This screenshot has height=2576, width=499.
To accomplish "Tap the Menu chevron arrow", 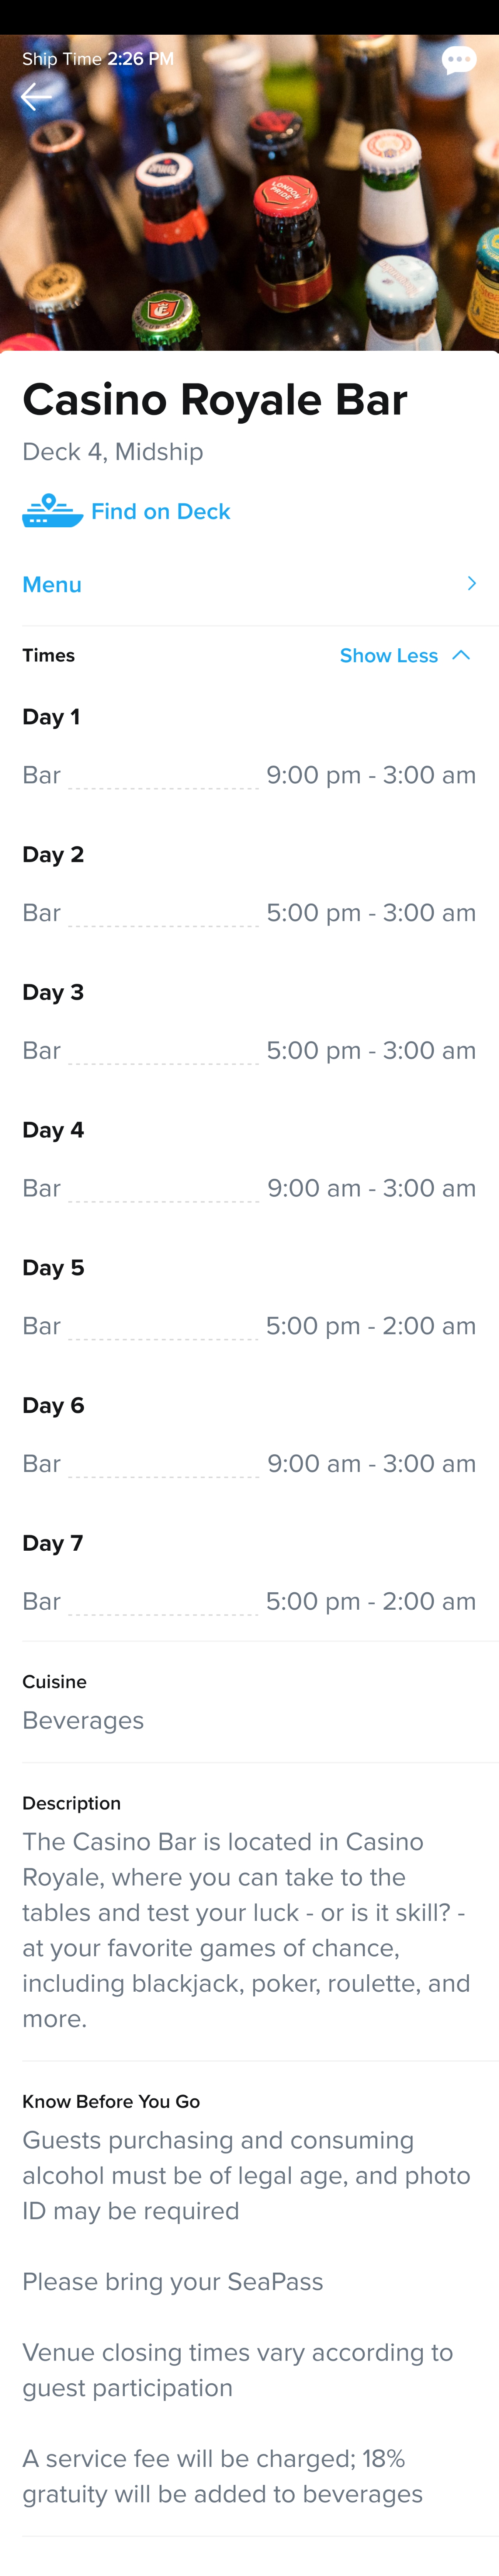I will pos(471,583).
